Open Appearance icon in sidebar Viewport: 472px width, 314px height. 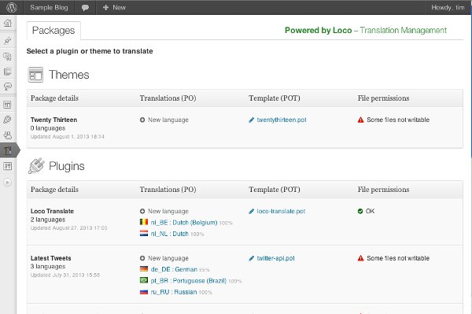(8, 105)
